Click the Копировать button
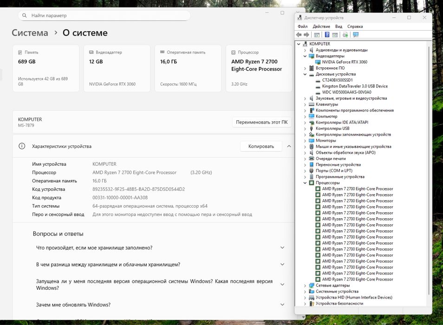The image size is (443, 325). click(x=261, y=146)
